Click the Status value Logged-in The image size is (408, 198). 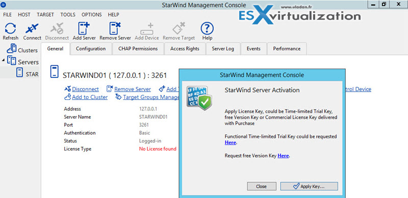pyautogui.click(x=150, y=141)
